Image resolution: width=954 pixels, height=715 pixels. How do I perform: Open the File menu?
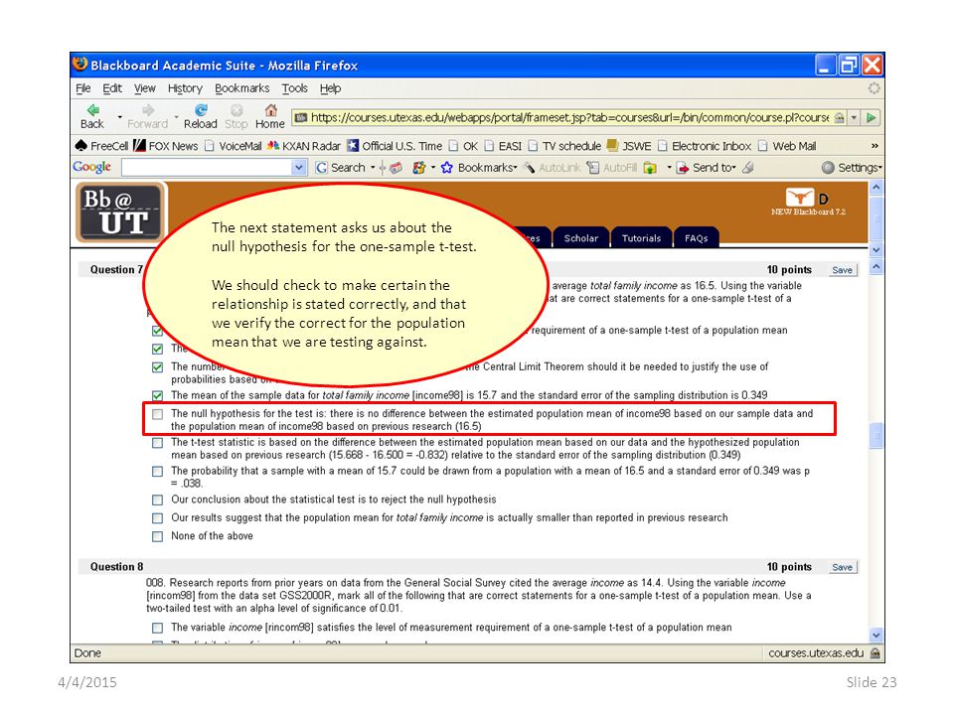point(83,88)
